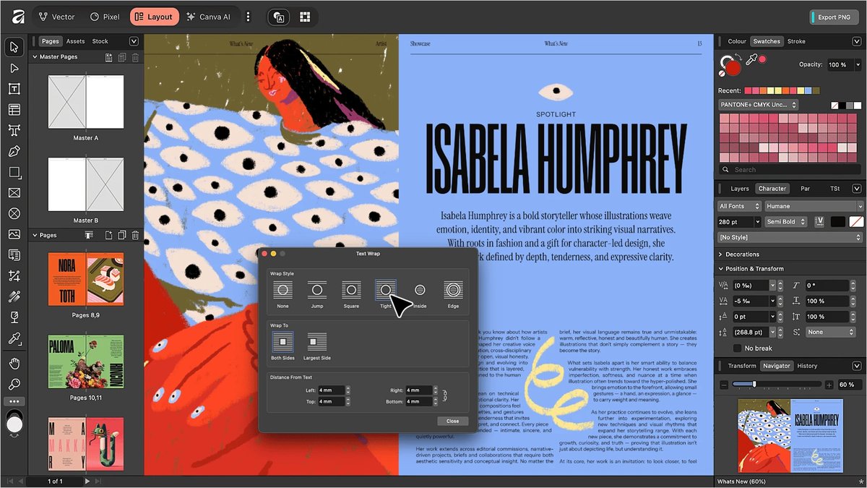Image resolution: width=867 pixels, height=488 pixels.
Task: Click the red fill colour circle
Action: pyautogui.click(x=734, y=69)
